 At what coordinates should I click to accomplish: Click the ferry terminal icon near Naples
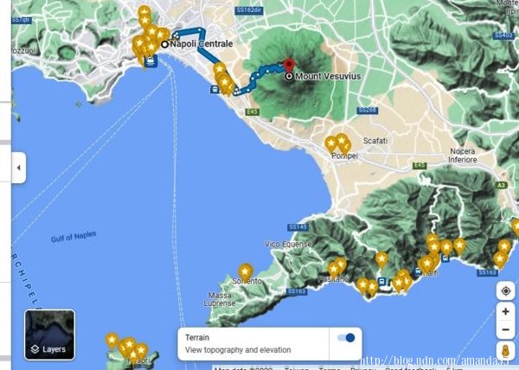pyautogui.click(x=151, y=61)
